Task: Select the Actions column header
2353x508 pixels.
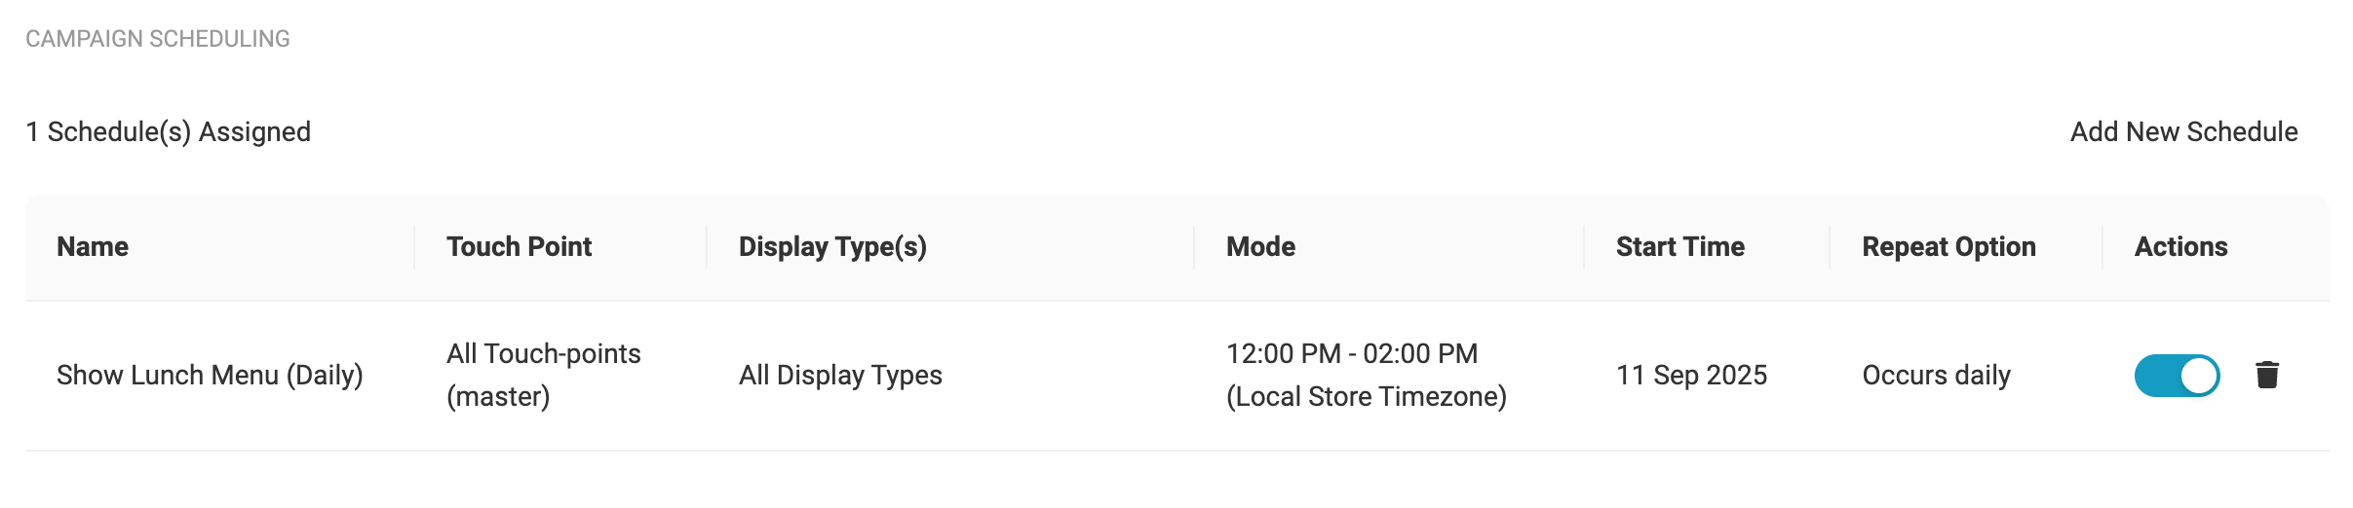Action: [2180, 247]
